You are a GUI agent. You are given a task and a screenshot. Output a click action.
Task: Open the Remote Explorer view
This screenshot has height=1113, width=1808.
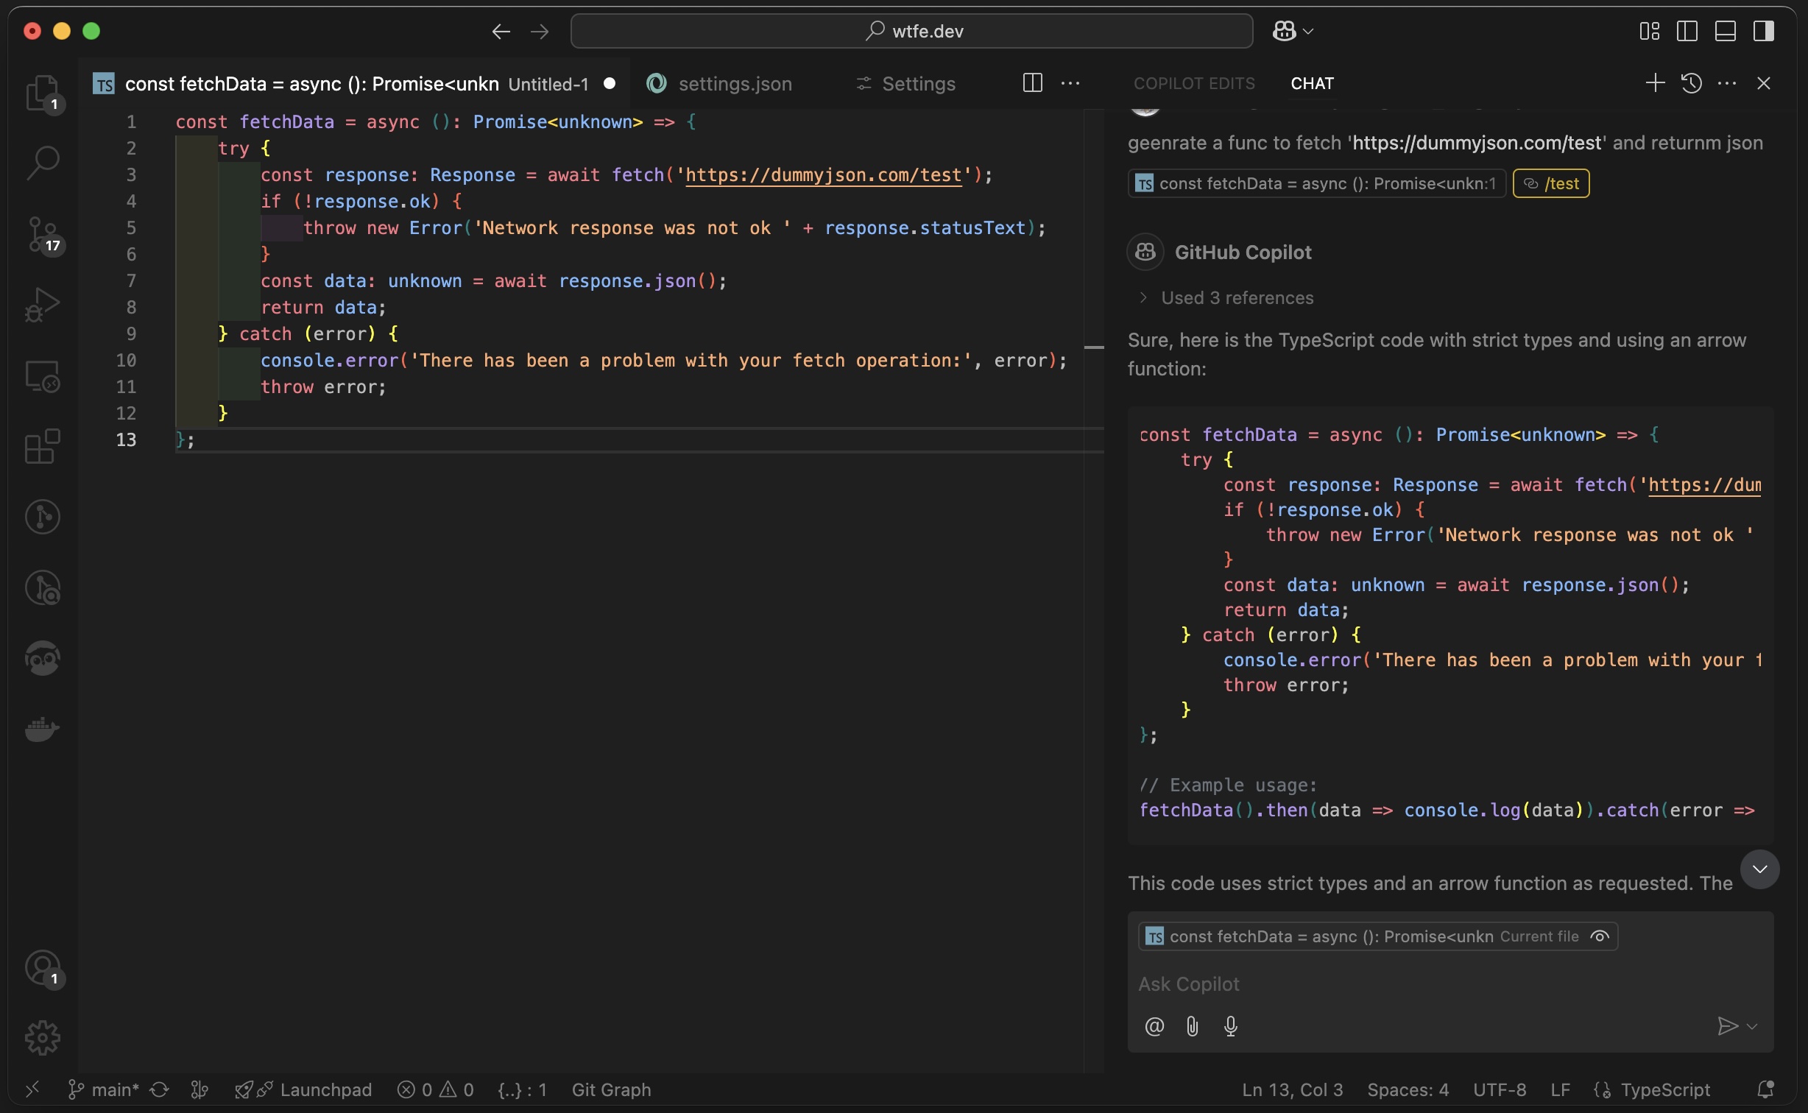43,375
